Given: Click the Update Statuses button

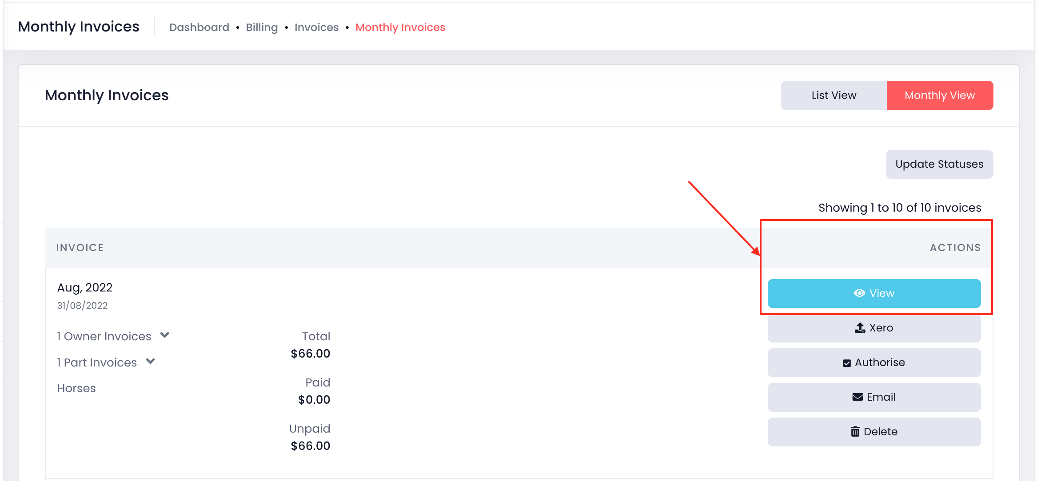Looking at the screenshot, I should 939,164.
